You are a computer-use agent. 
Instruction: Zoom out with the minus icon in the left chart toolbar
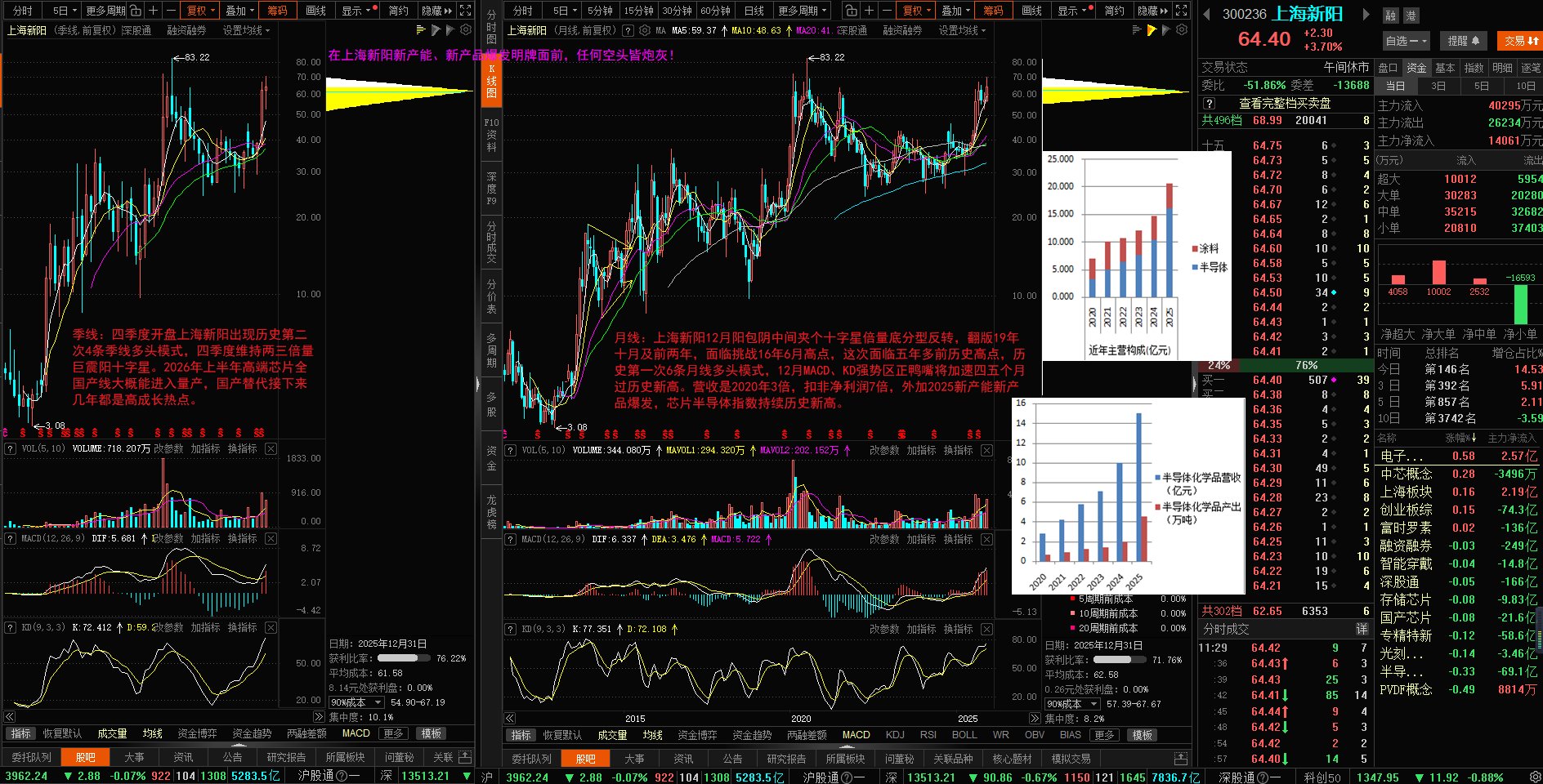point(170,11)
